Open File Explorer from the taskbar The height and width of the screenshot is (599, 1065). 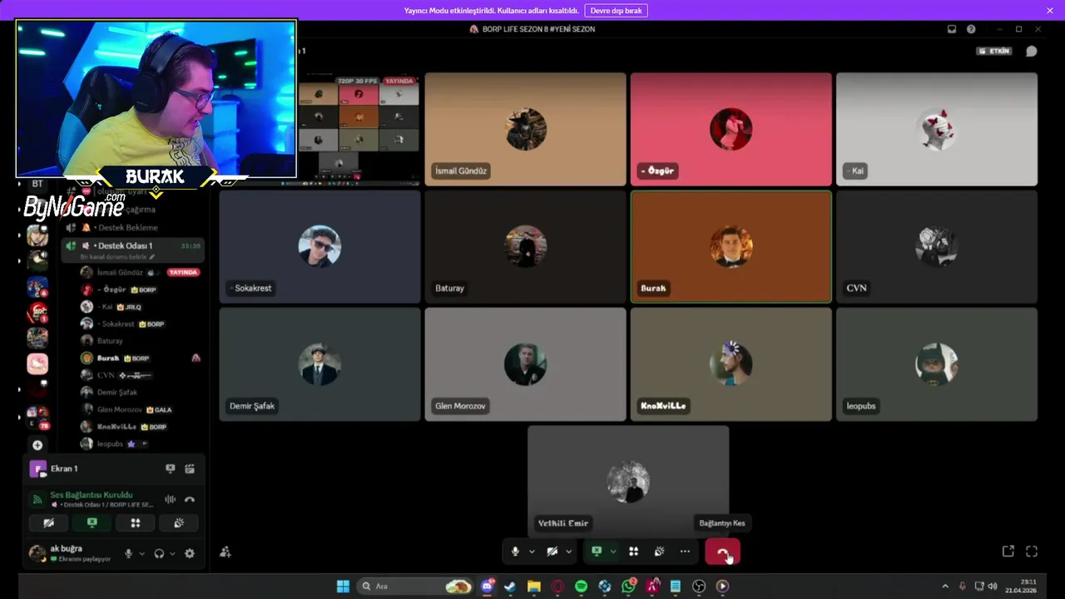(533, 587)
